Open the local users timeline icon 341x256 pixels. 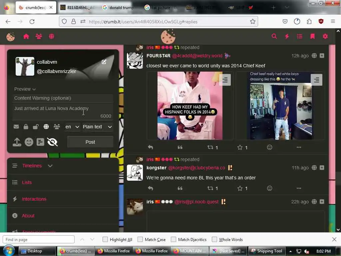pyautogui.click(x=39, y=36)
